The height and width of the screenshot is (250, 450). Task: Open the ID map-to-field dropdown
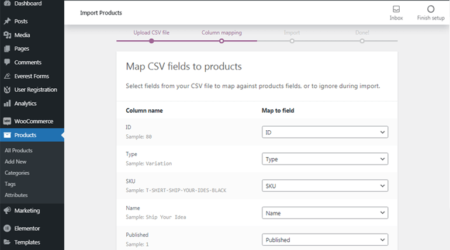325,132
